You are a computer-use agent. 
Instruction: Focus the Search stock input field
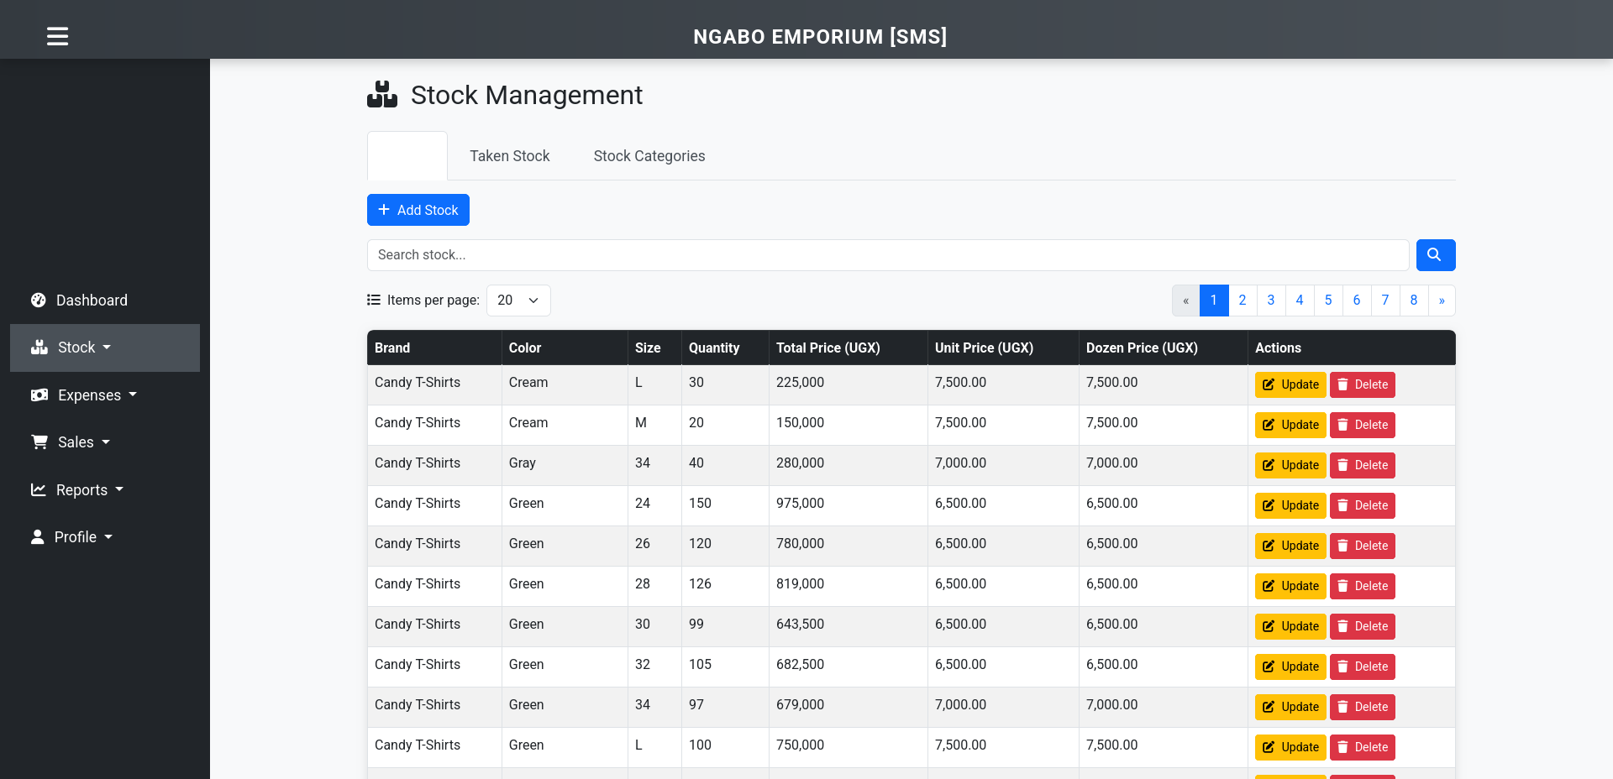[887, 255]
